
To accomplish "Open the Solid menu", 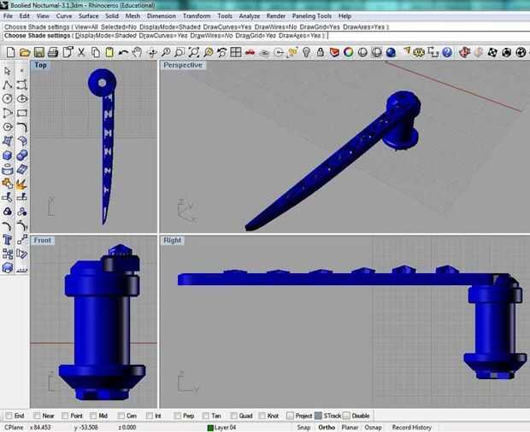I will pos(112,16).
